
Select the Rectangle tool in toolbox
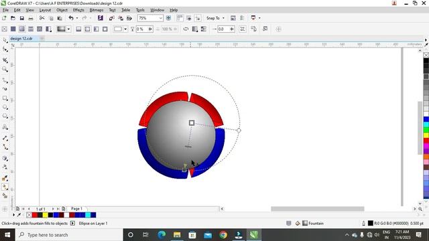(x=5, y=98)
